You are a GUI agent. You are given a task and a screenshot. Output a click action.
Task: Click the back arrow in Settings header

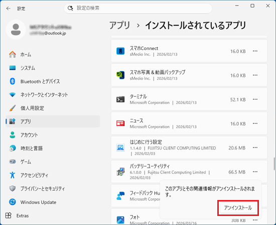[x=8, y=8]
